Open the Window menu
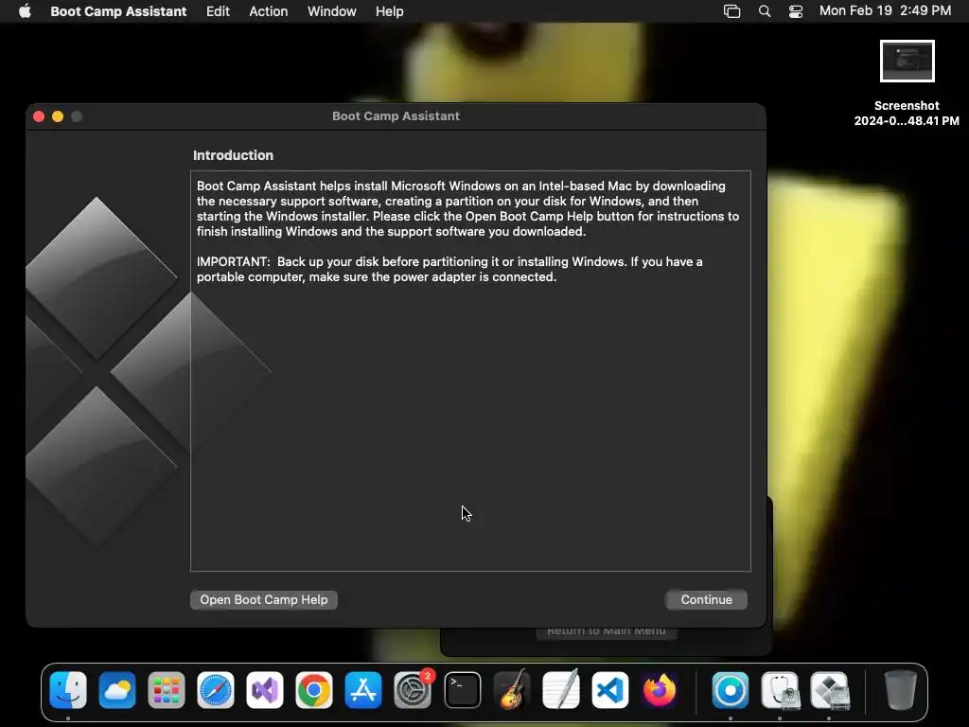Image resolution: width=969 pixels, height=727 pixels. point(332,11)
